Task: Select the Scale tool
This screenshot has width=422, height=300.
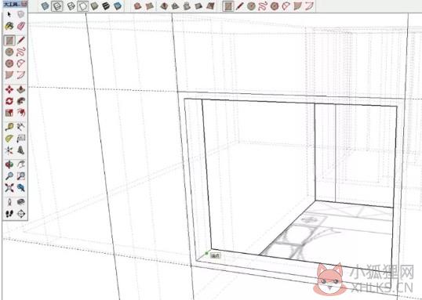Action: (9, 113)
